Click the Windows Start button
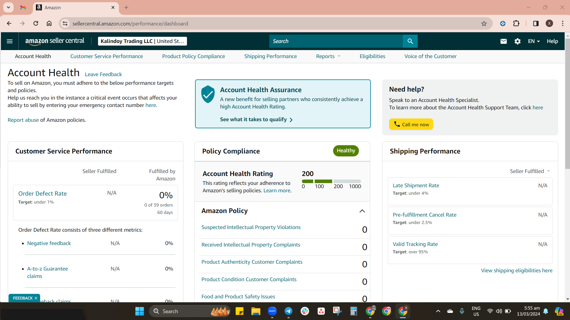 pos(140,311)
